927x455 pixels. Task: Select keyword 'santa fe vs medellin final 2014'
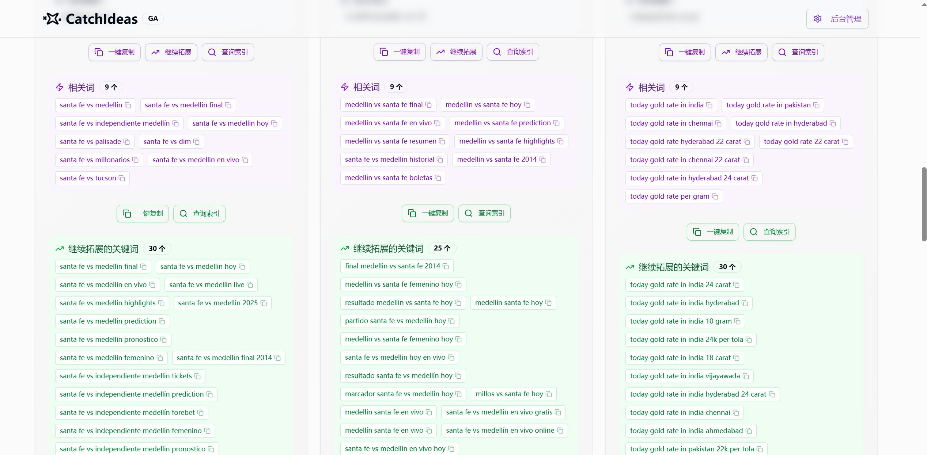coord(229,358)
